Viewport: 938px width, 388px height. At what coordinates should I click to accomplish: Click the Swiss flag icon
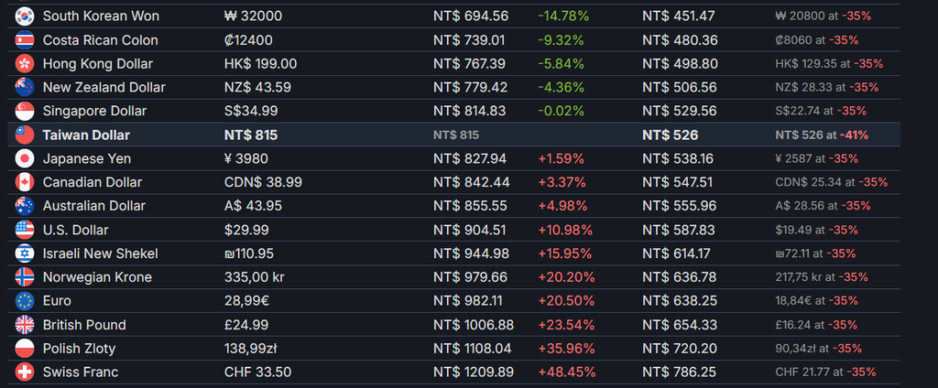(x=25, y=372)
